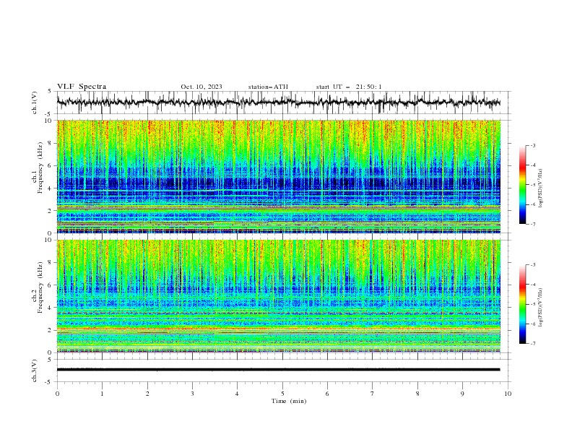This screenshot has height=442, width=572.
Task: Click time axis tick label "5"
Action: [x=282, y=394]
